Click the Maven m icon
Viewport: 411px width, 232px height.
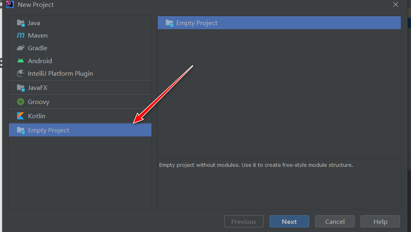coord(21,35)
